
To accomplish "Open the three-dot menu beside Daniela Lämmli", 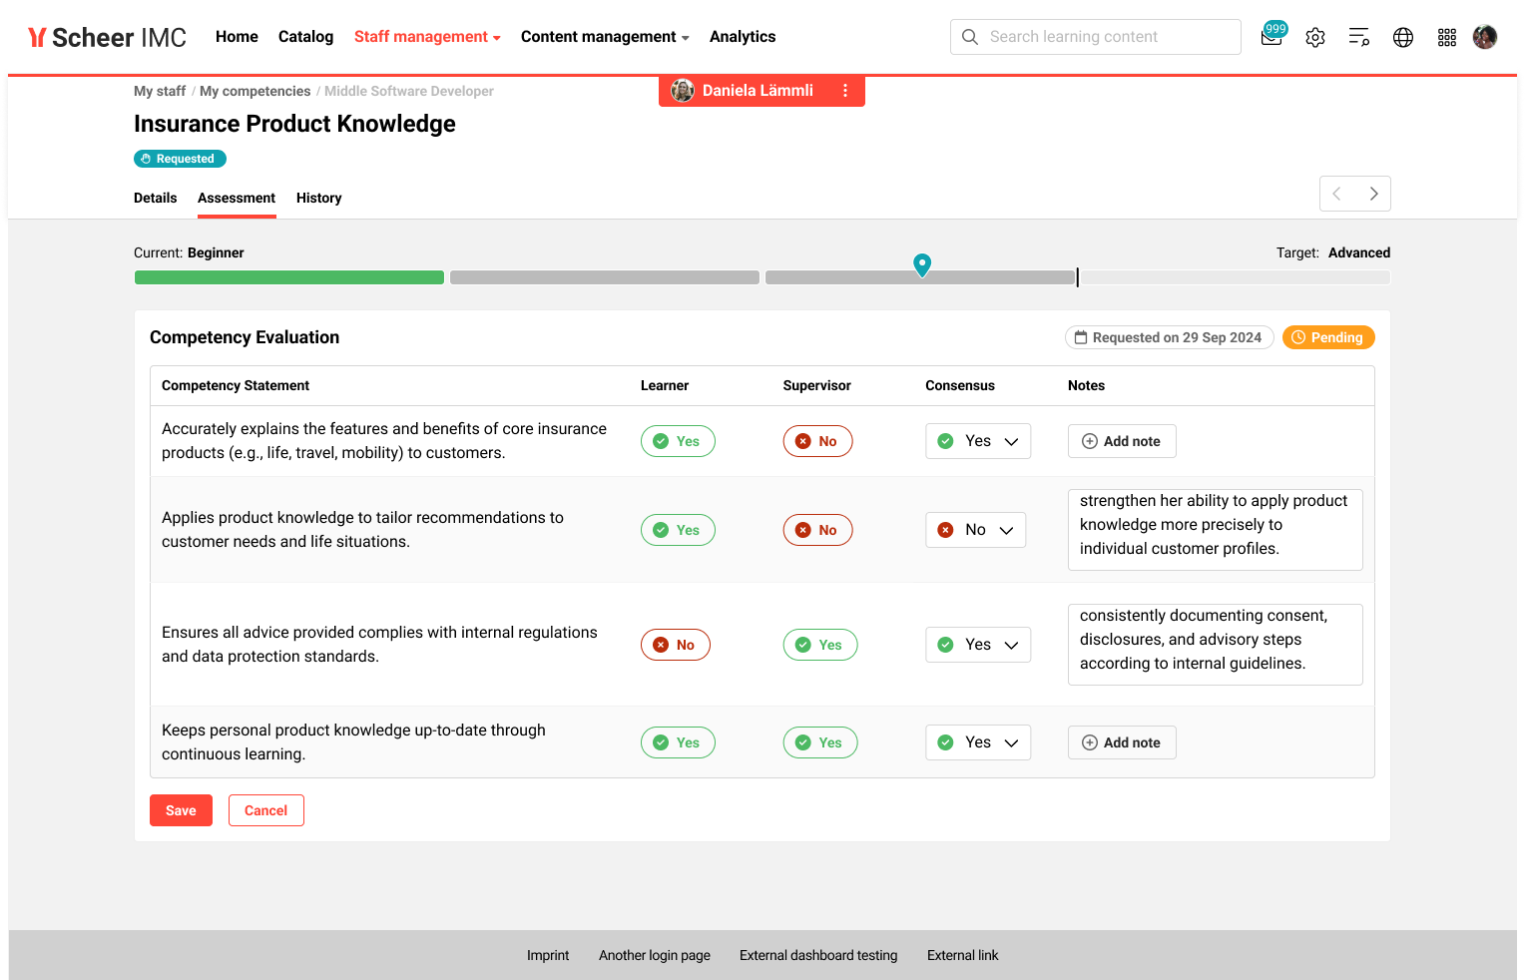I will pos(845,91).
